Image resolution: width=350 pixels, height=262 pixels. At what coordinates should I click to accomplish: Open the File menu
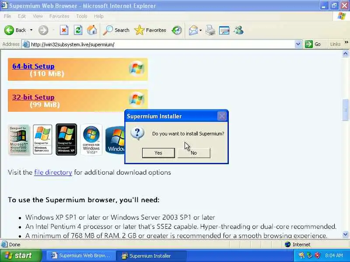[7, 16]
